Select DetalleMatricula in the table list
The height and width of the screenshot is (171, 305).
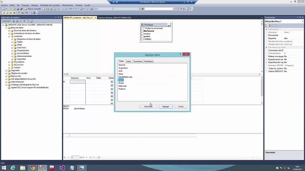click(125, 77)
